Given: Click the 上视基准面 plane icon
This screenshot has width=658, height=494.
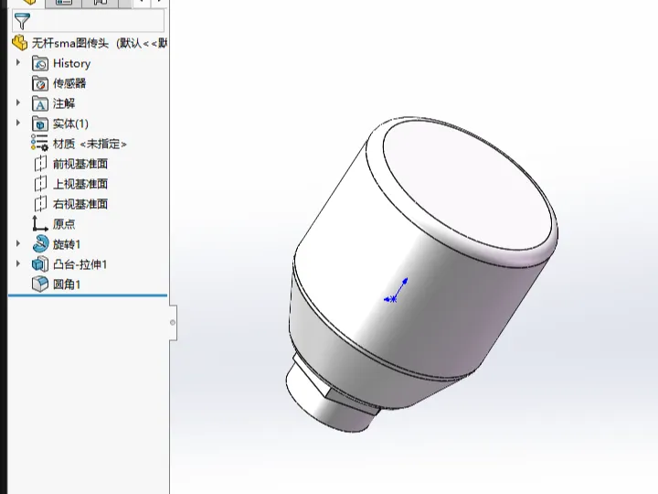Looking at the screenshot, I should [x=40, y=184].
